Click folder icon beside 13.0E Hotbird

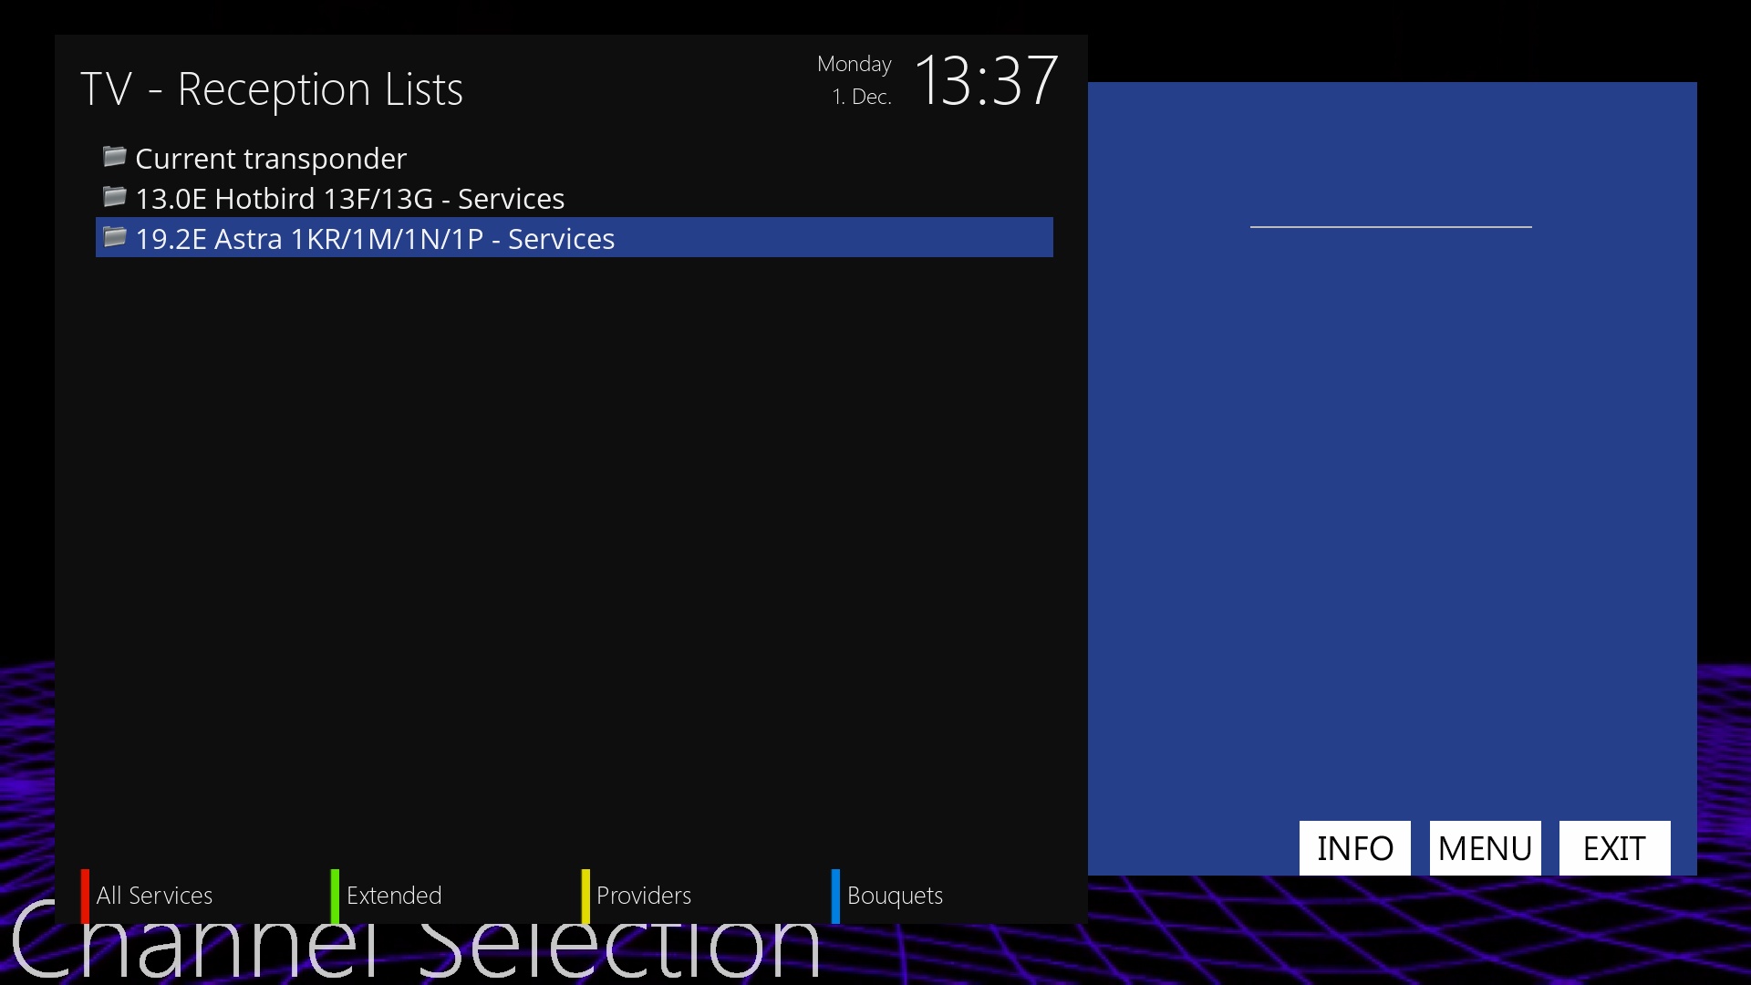[114, 197]
